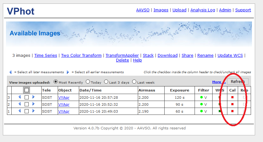The width and height of the screenshot is (263, 142).
Task: Select the Today radio button
Action: (x=88, y=82)
